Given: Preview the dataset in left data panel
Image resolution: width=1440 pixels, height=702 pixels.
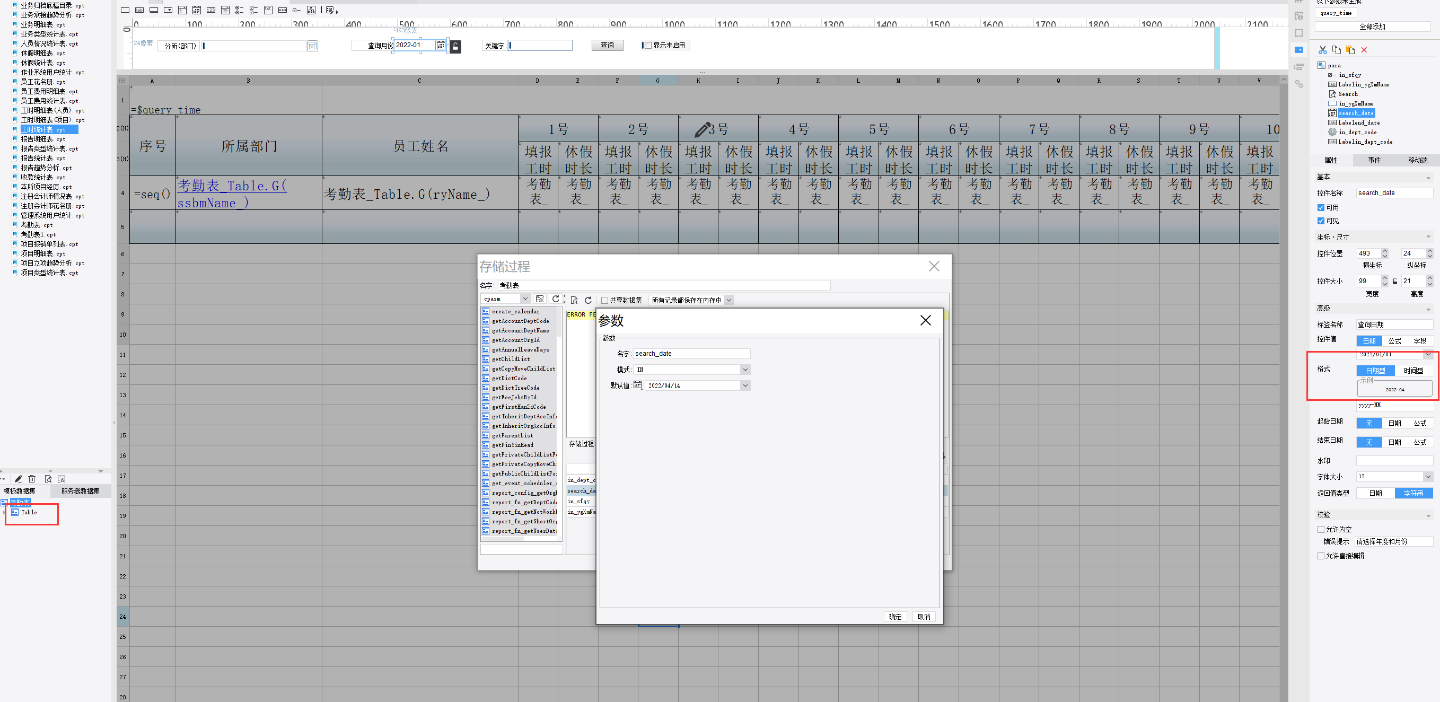Looking at the screenshot, I should (48, 478).
